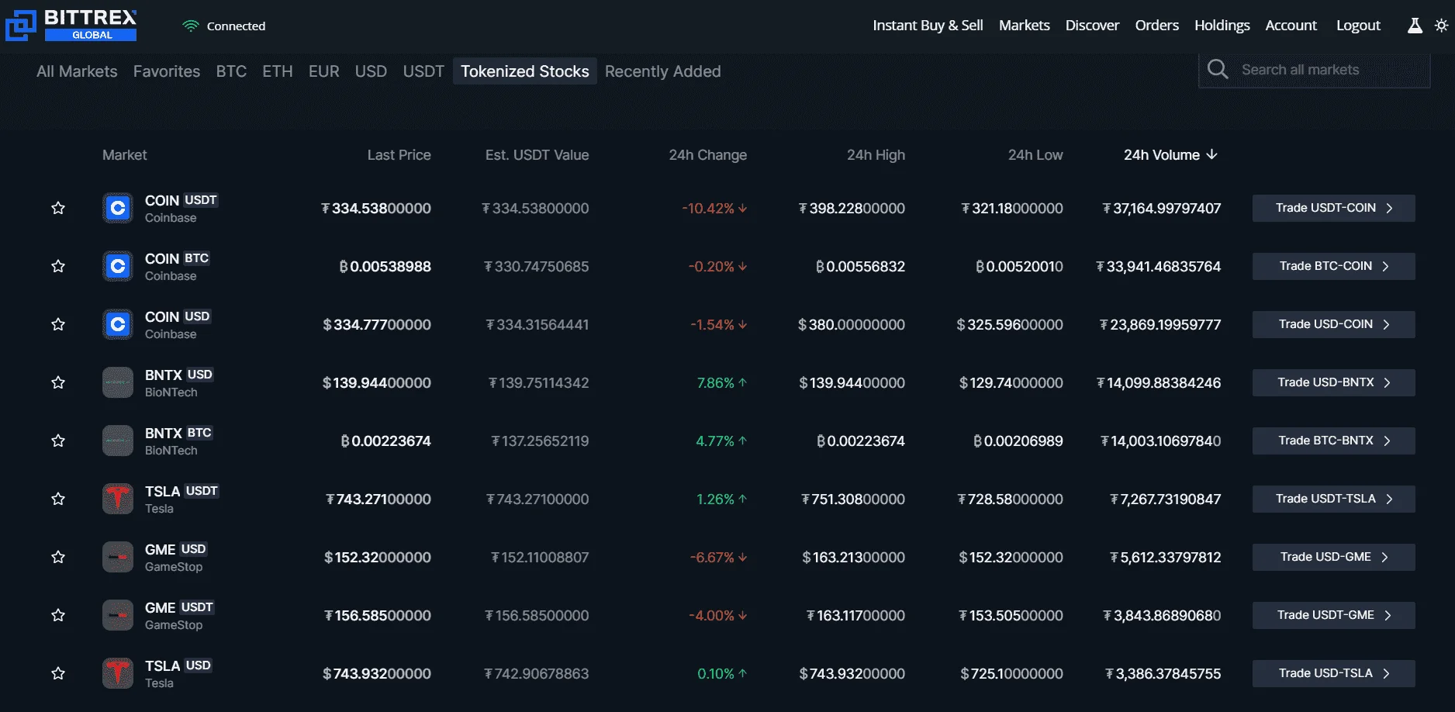Click Trade BTC-COIN button

click(x=1333, y=266)
